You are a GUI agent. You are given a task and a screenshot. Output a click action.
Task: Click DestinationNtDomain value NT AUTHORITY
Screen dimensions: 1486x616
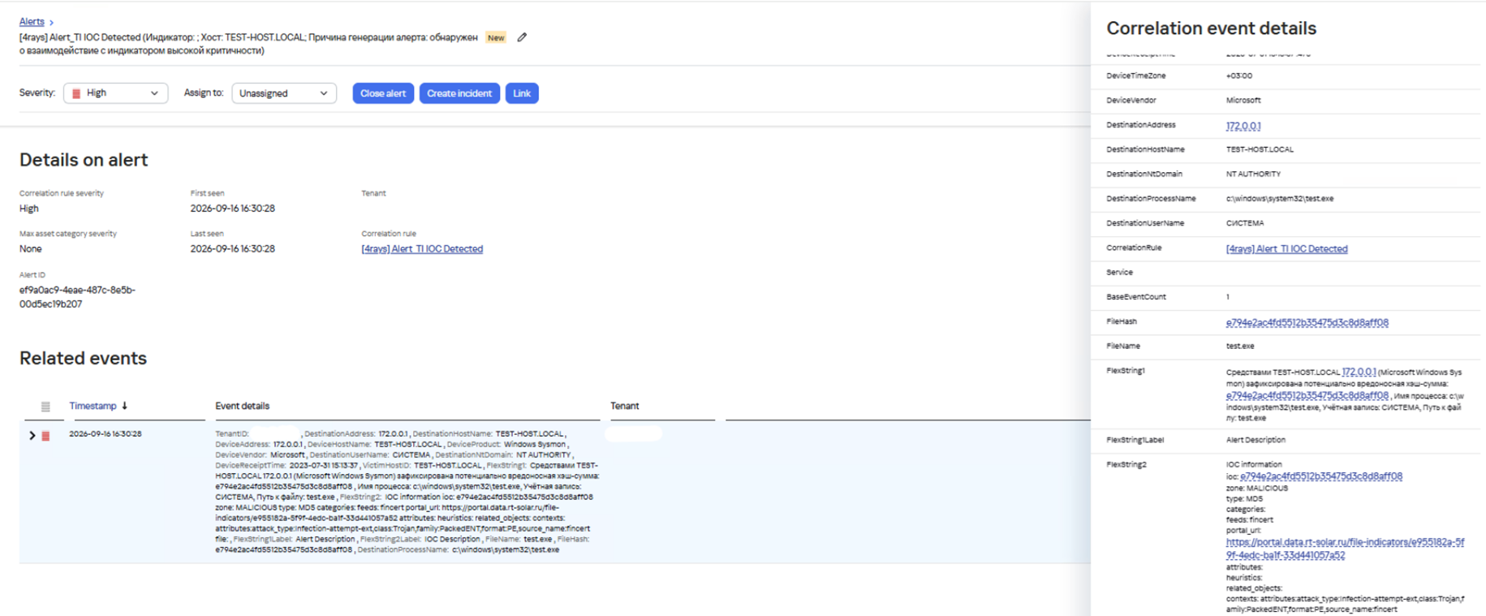click(x=1253, y=174)
